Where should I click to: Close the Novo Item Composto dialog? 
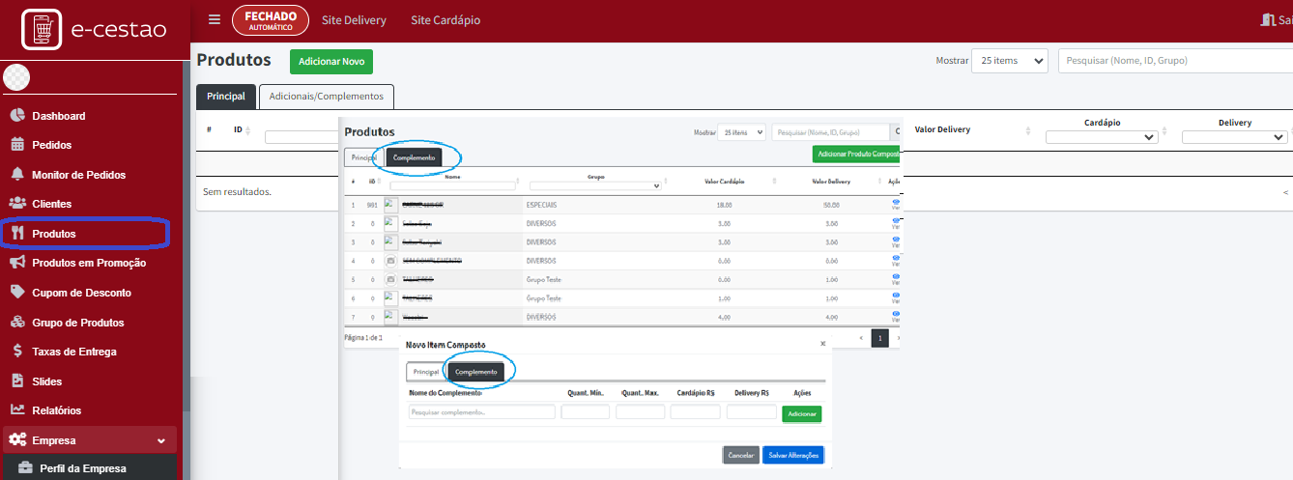pyautogui.click(x=822, y=344)
